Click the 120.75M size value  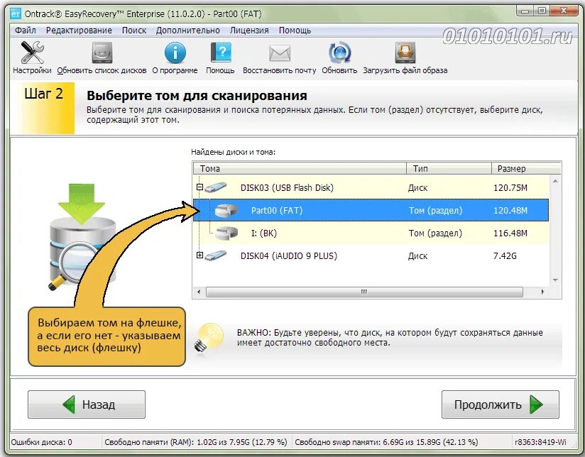[x=510, y=187]
